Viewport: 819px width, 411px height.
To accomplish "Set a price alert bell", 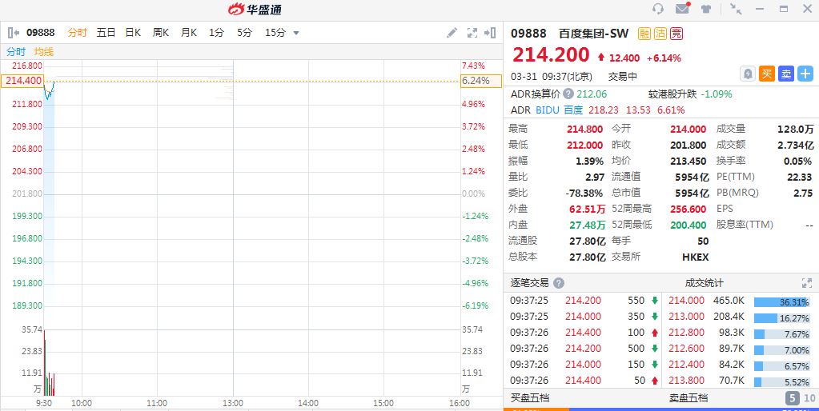I will (747, 74).
